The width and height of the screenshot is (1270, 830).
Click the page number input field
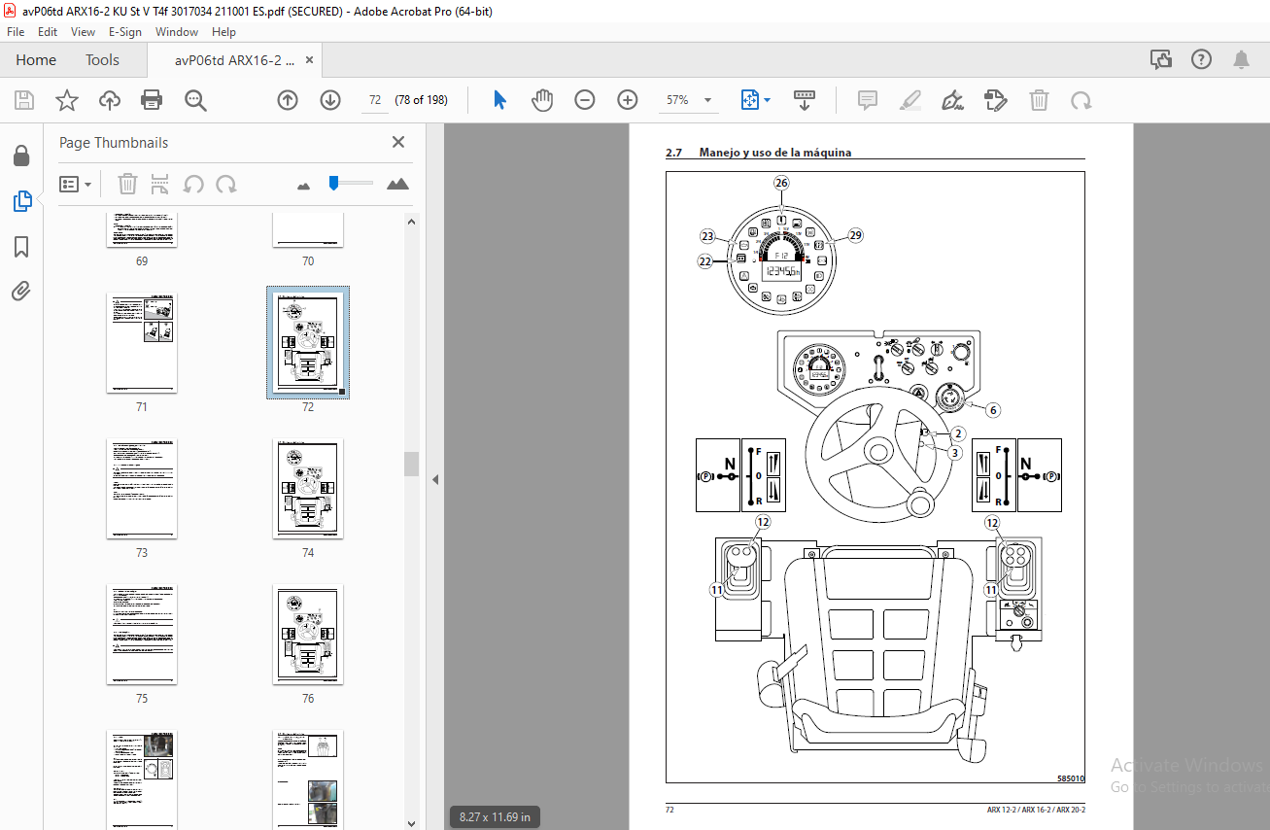[374, 100]
